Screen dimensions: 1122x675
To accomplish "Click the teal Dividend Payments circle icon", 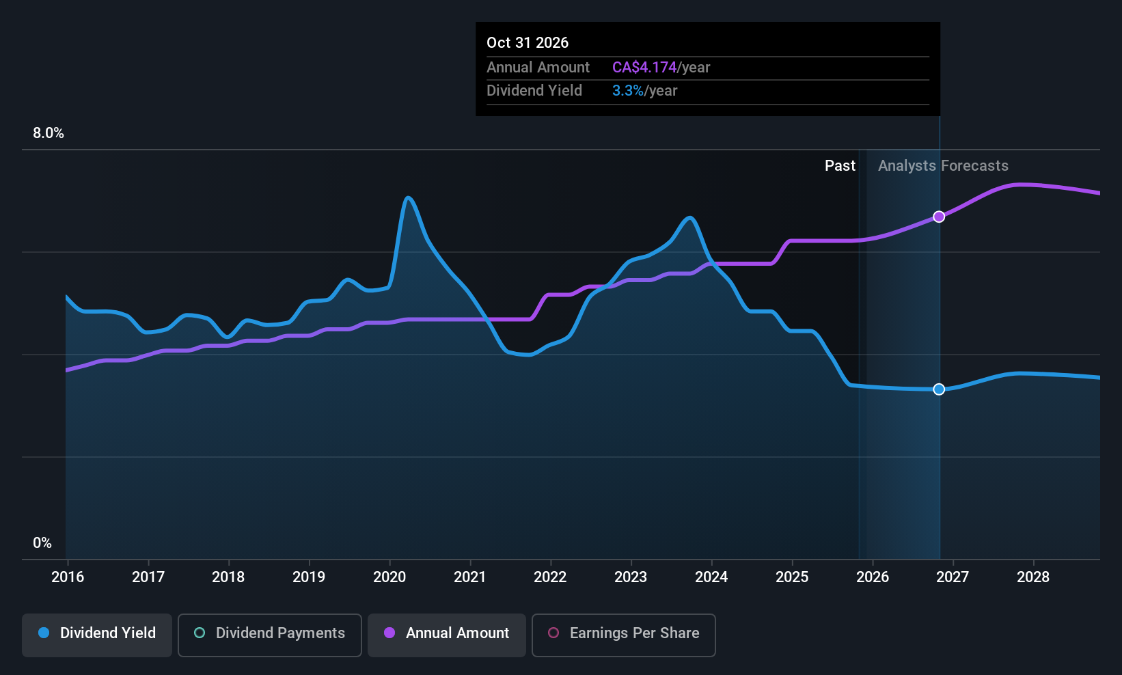I will (x=200, y=633).
